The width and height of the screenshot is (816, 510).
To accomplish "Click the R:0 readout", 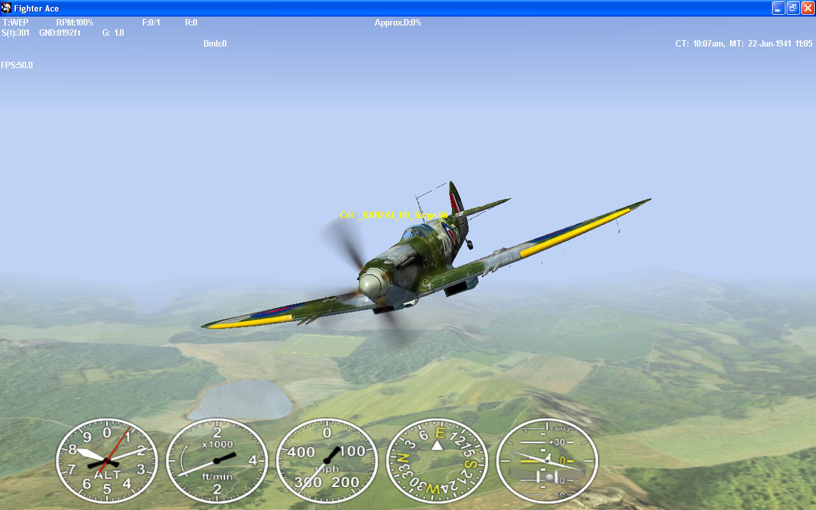I will [191, 23].
